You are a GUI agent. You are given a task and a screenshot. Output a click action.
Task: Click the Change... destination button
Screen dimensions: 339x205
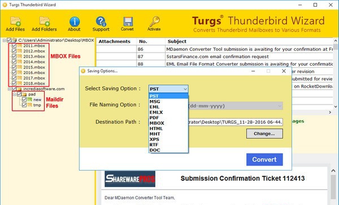264,133
